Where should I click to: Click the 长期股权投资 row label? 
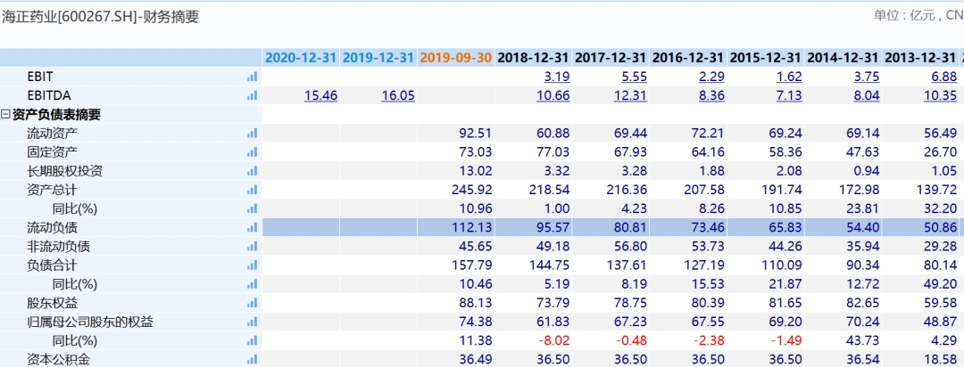64,171
